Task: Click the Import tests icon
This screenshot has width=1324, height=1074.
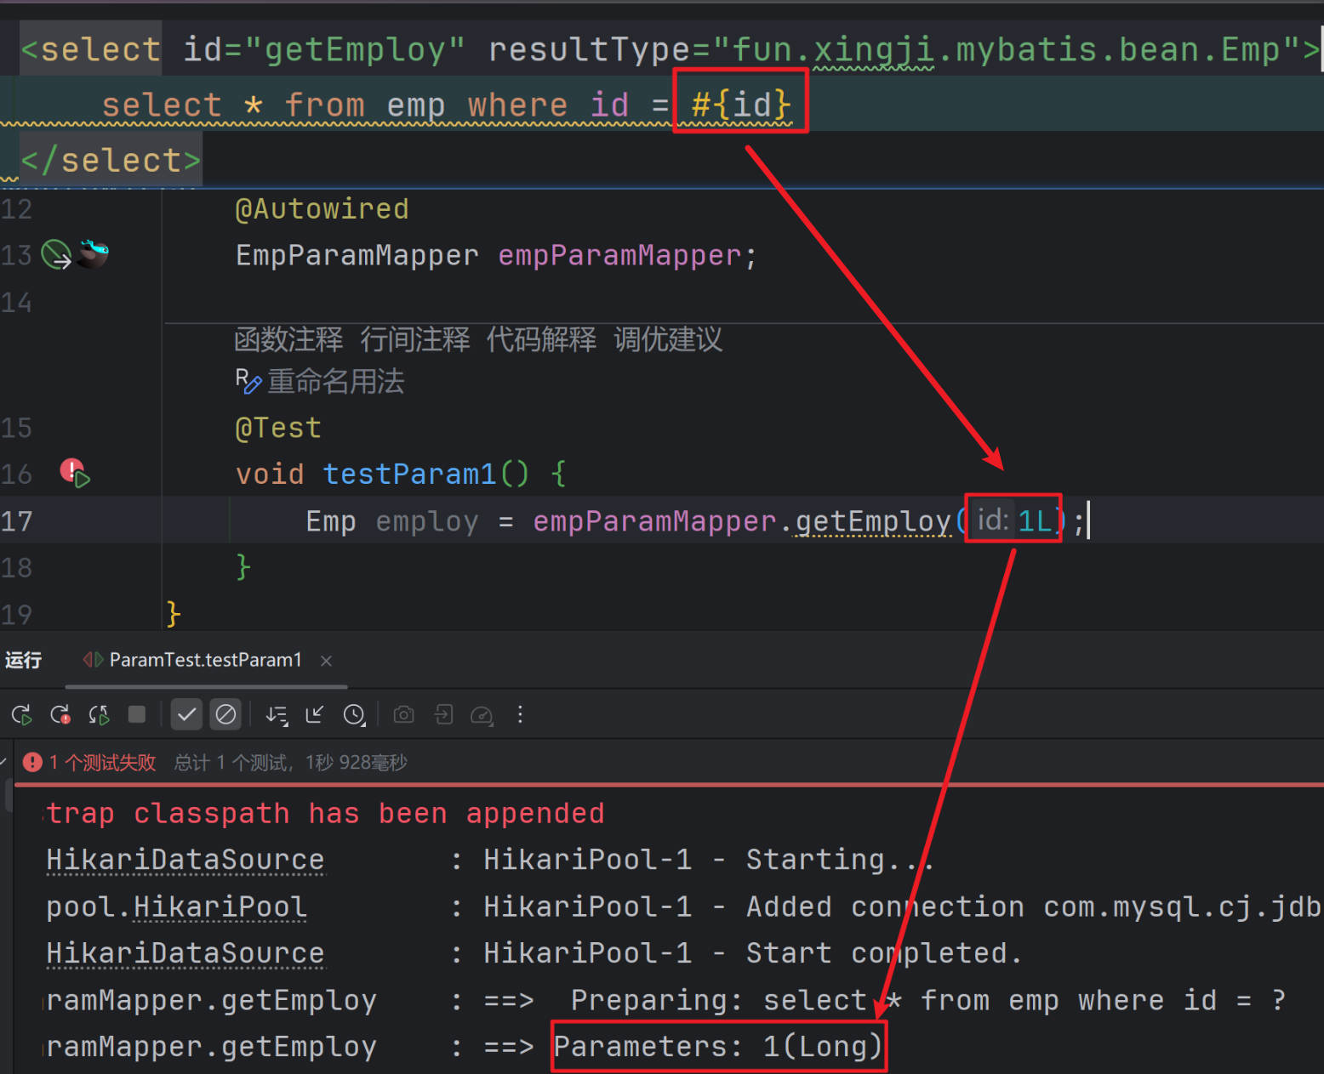Action: [443, 715]
